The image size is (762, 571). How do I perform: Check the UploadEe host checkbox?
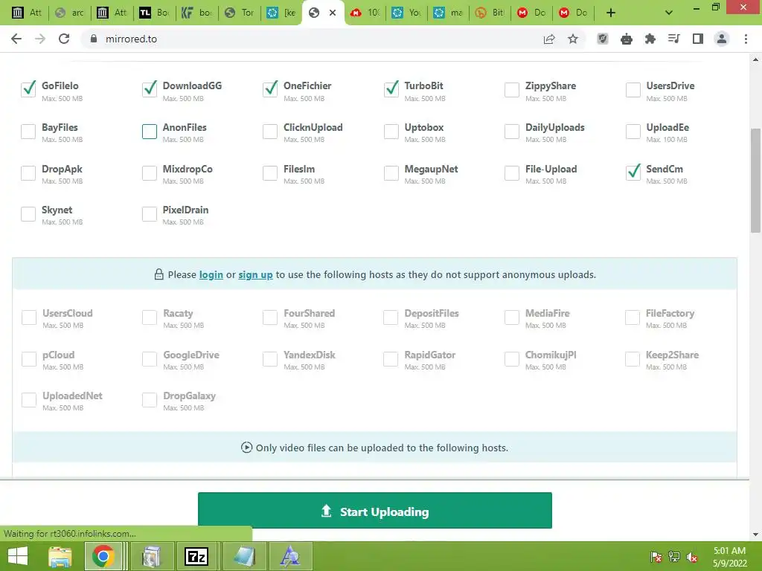click(x=633, y=131)
